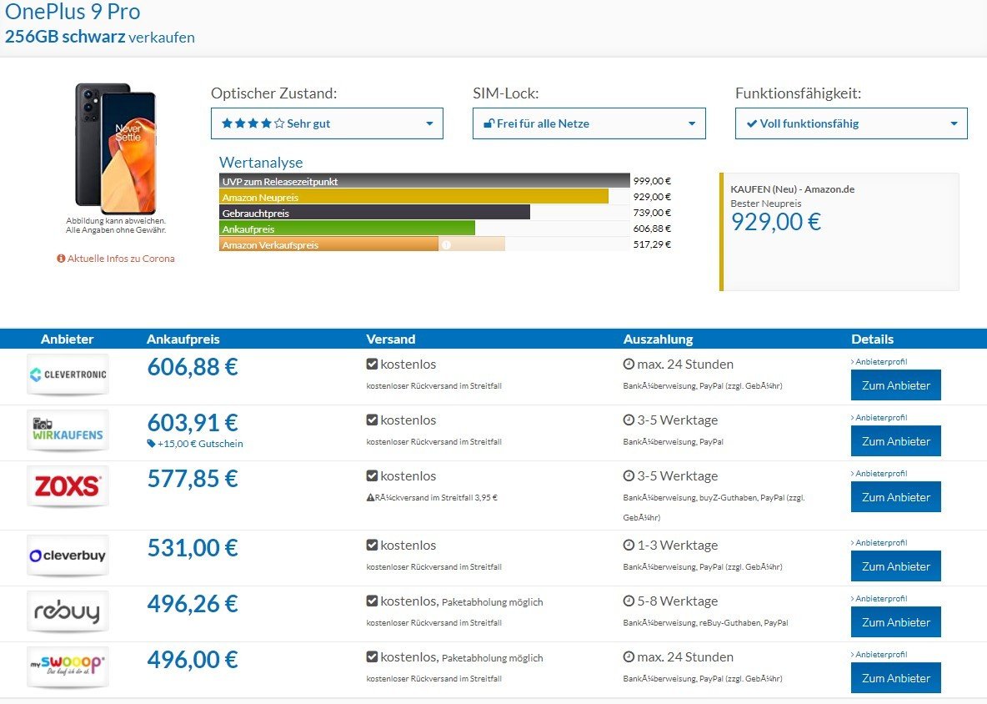Click the Ankaufpreis column header
987x704 pixels.
pyautogui.click(x=183, y=339)
